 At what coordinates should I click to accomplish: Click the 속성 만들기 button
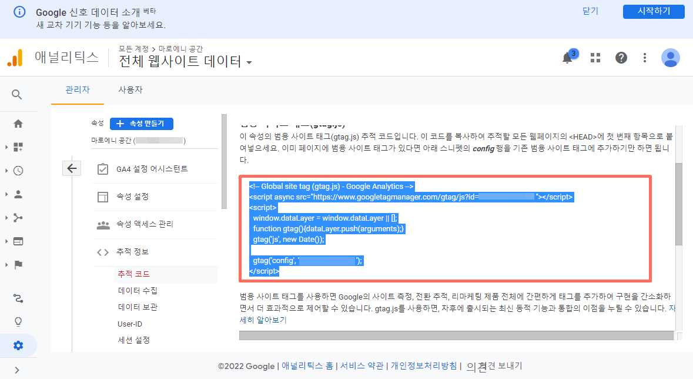pyautogui.click(x=142, y=124)
